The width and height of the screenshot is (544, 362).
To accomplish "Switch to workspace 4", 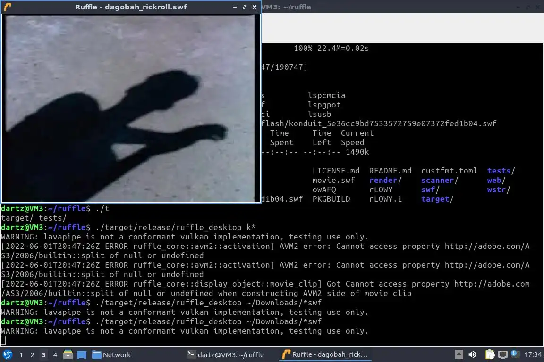I will click(55, 355).
